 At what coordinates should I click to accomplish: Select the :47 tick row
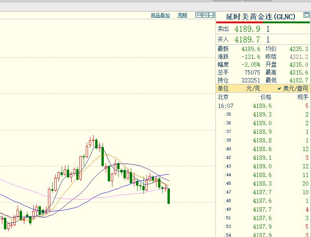(263, 192)
